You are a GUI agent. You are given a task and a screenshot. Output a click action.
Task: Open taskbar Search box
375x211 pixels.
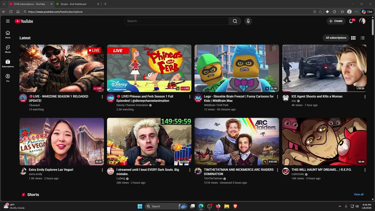(x=166, y=206)
